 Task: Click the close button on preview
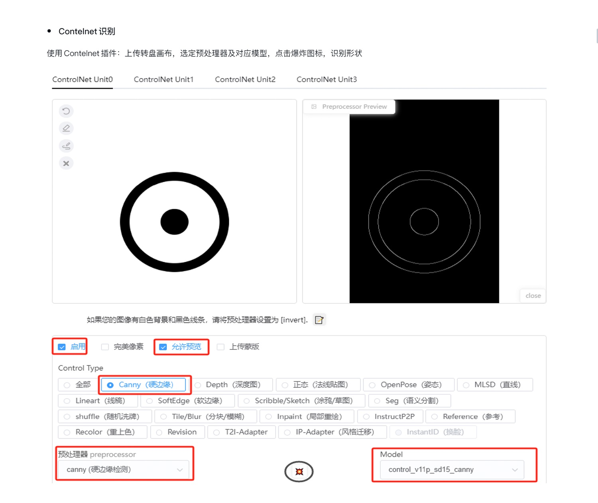533,296
